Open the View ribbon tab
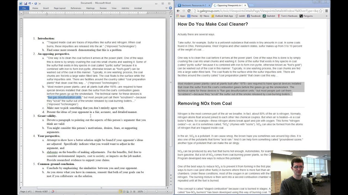This screenshot has width=348, height=195. point(114,8)
